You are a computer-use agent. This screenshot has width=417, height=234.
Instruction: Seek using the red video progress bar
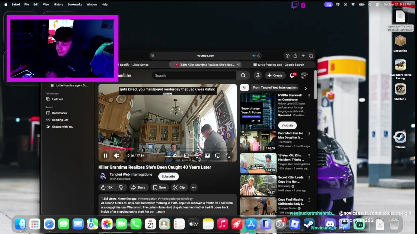point(167,149)
